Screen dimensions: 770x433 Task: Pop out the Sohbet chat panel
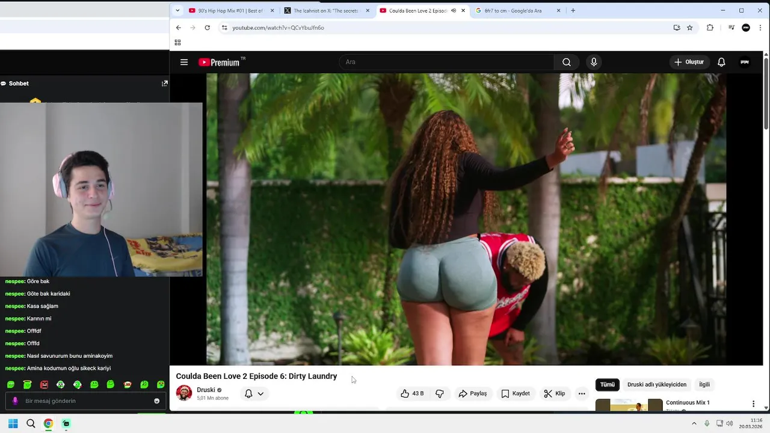[165, 84]
